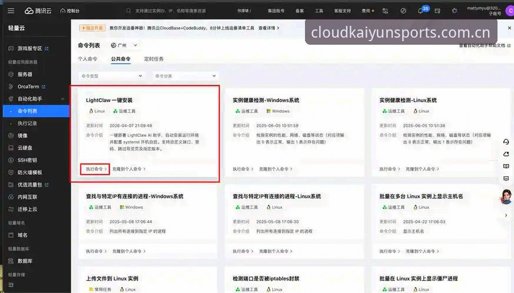Click the headset support icon on right edge
The width and height of the screenshot is (514, 293).
[506, 142]
